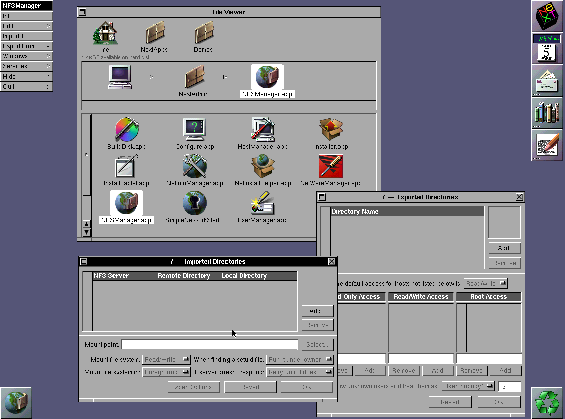This screenshot has height=419, width=565.
Task: Click the Mount point text field
Action: pos(209,345)
